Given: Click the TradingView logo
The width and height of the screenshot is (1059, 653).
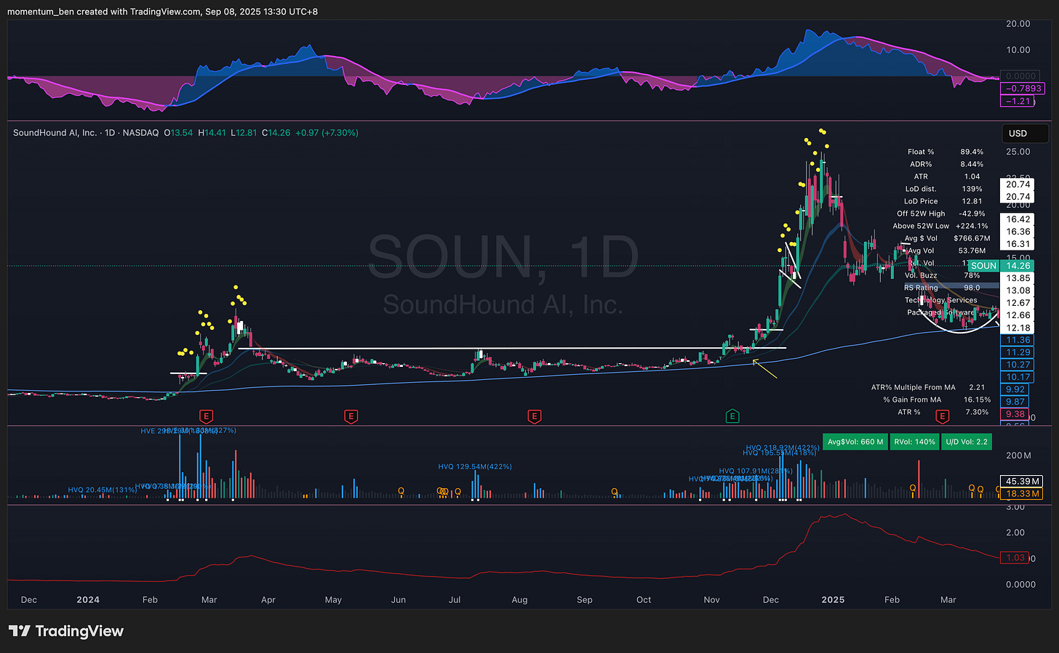Looking at the screenshot, I should point(66,631).
